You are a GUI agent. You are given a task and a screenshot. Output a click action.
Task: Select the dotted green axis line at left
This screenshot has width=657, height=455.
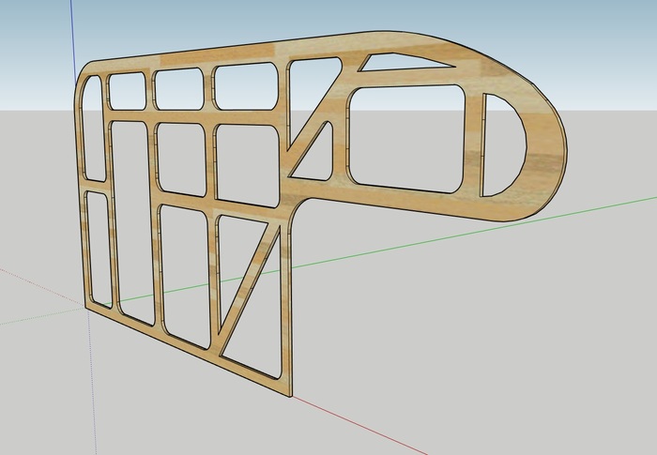38,315
